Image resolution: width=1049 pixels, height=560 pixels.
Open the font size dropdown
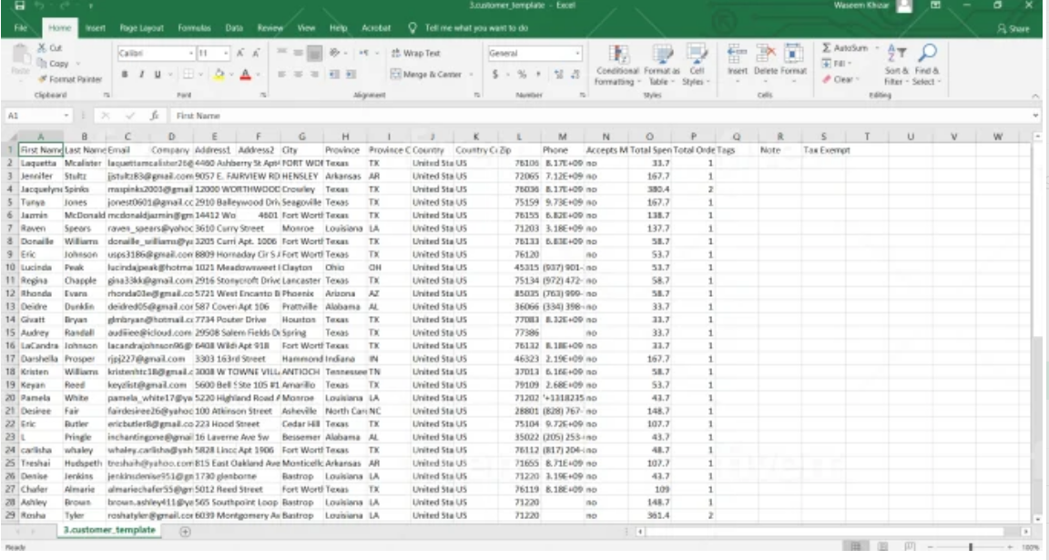226,52
